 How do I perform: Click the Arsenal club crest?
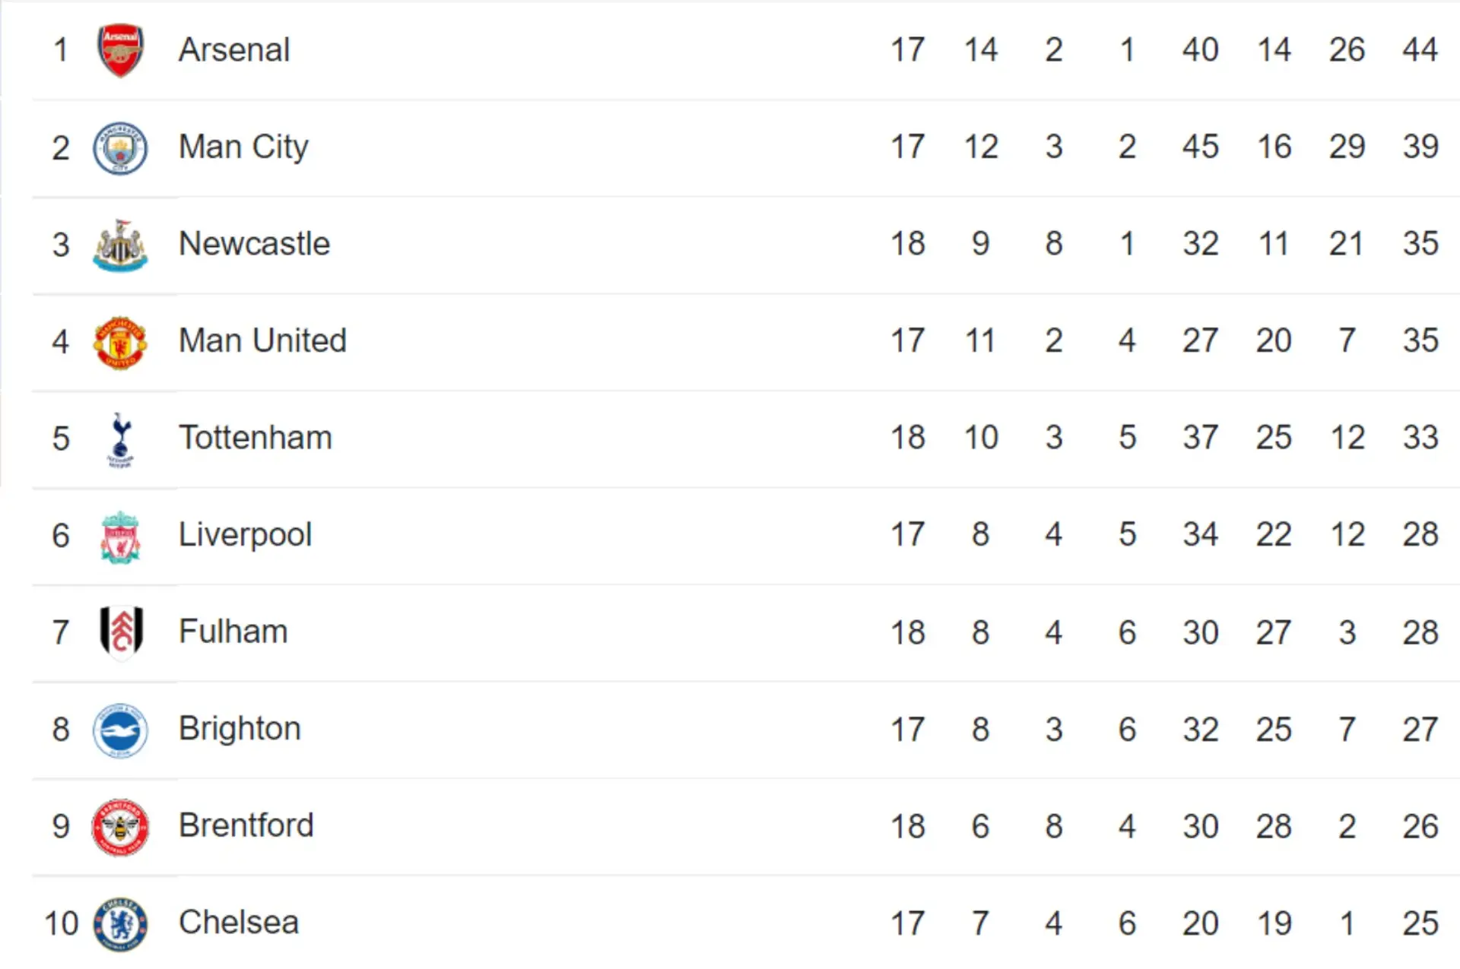coord(120,50)
